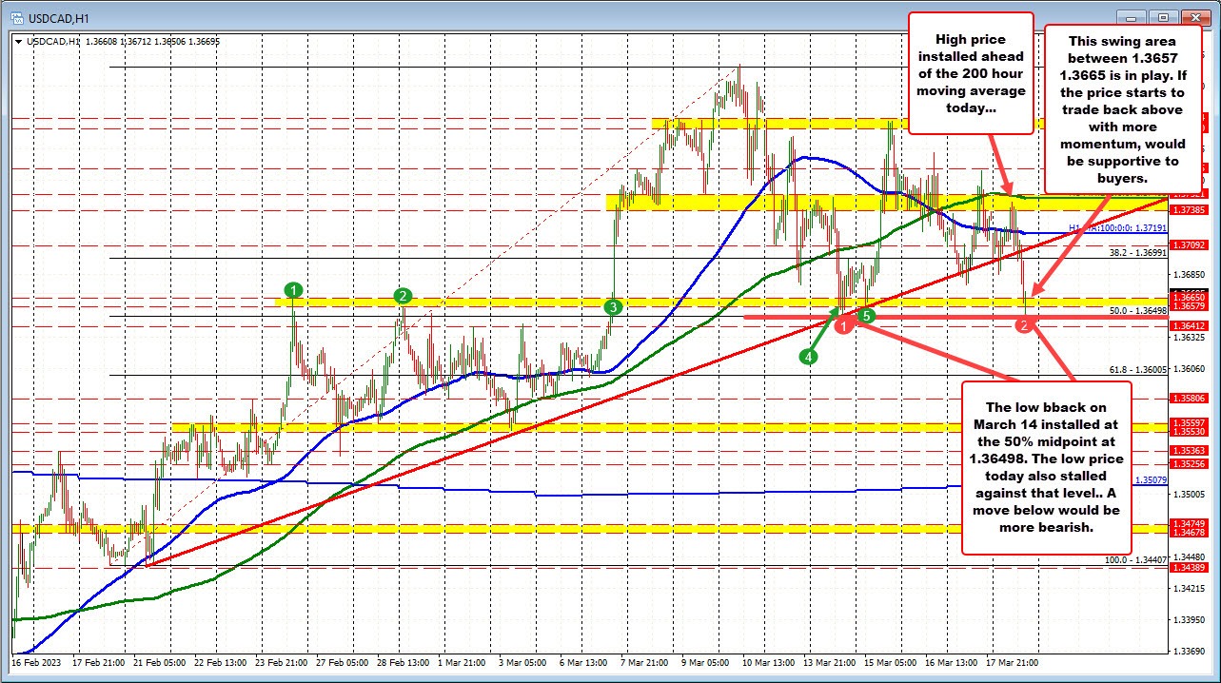Viewport: 1221px width, 683px height.
Task: Click the 'This swing area between 1.3657' note
Action: (x=1122, y=105)
